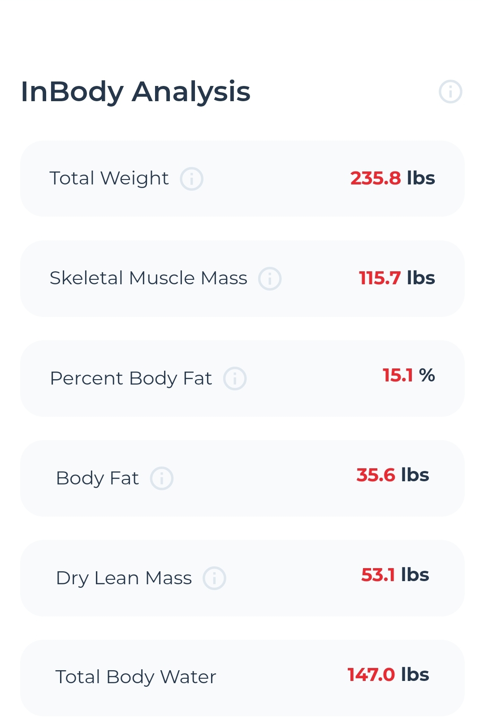Select the Total Weight label
Image resolution: width=484 pixels, height=719 pixels.
pos(109,178)
